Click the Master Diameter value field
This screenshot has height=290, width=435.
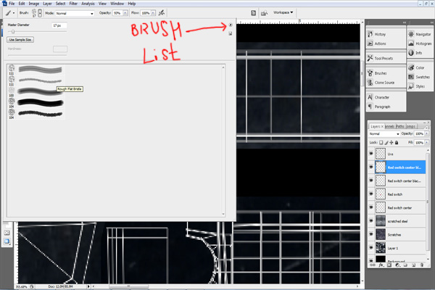[59, 25]
